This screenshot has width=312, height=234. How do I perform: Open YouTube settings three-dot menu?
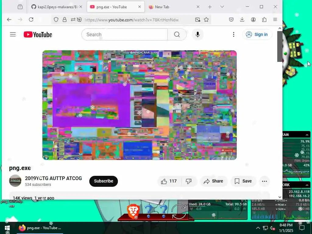(234, 34)
